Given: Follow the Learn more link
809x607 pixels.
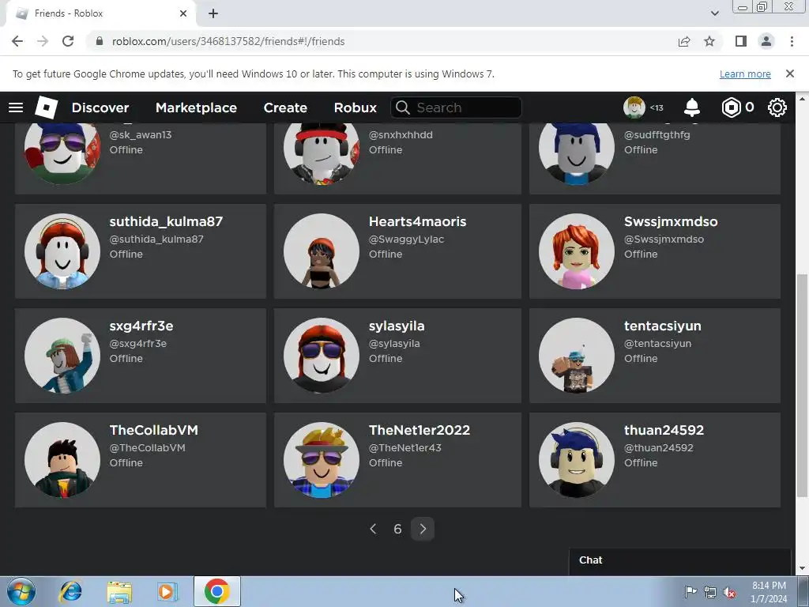Looking at the screenshot, I should (745, 74).
